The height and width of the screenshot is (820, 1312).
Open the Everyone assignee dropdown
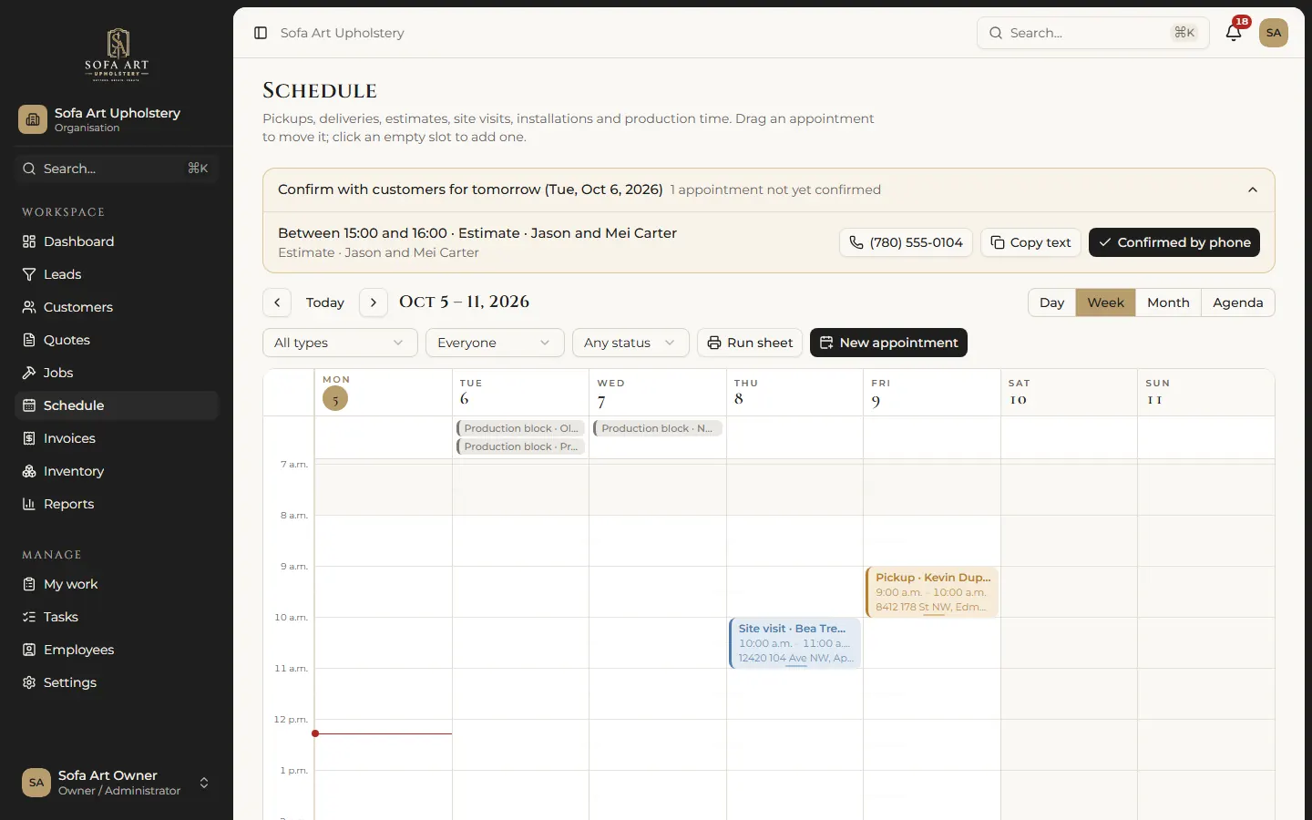(495, 343)
